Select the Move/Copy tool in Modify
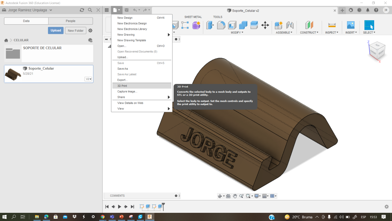392x221 pixels. [x=265, y=25]
